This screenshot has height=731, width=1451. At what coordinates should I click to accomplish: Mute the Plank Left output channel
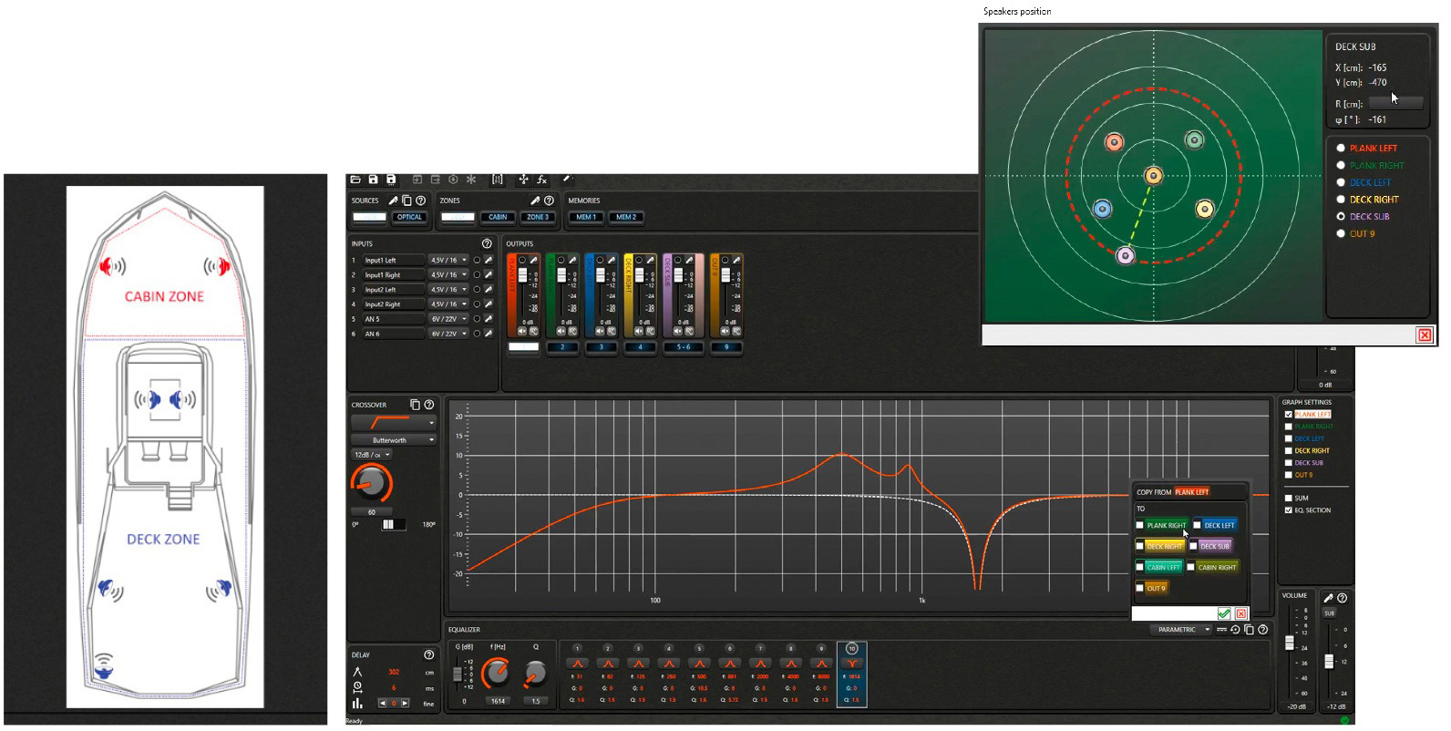click(x=522, y=332)
